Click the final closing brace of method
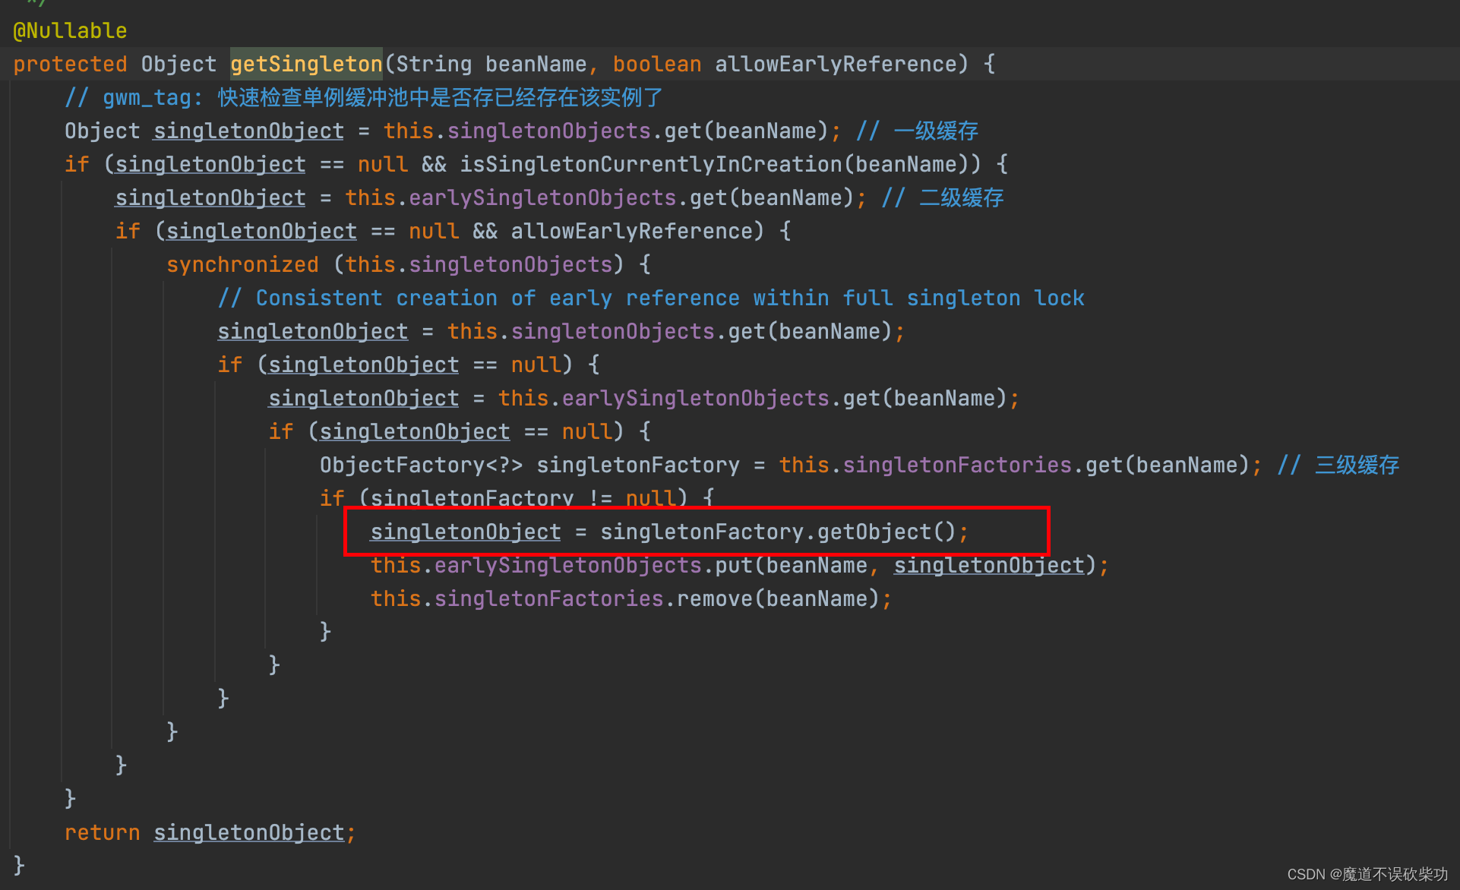Viewport: 1460px width, 890px height. (19, 865)
